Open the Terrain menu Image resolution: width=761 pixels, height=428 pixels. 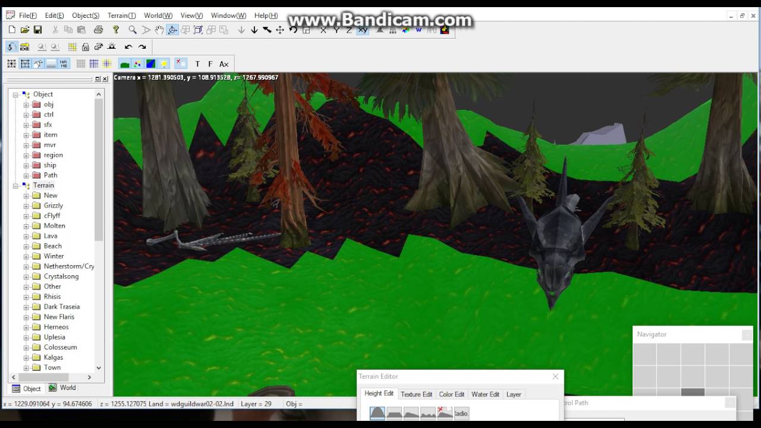(121, 15)
